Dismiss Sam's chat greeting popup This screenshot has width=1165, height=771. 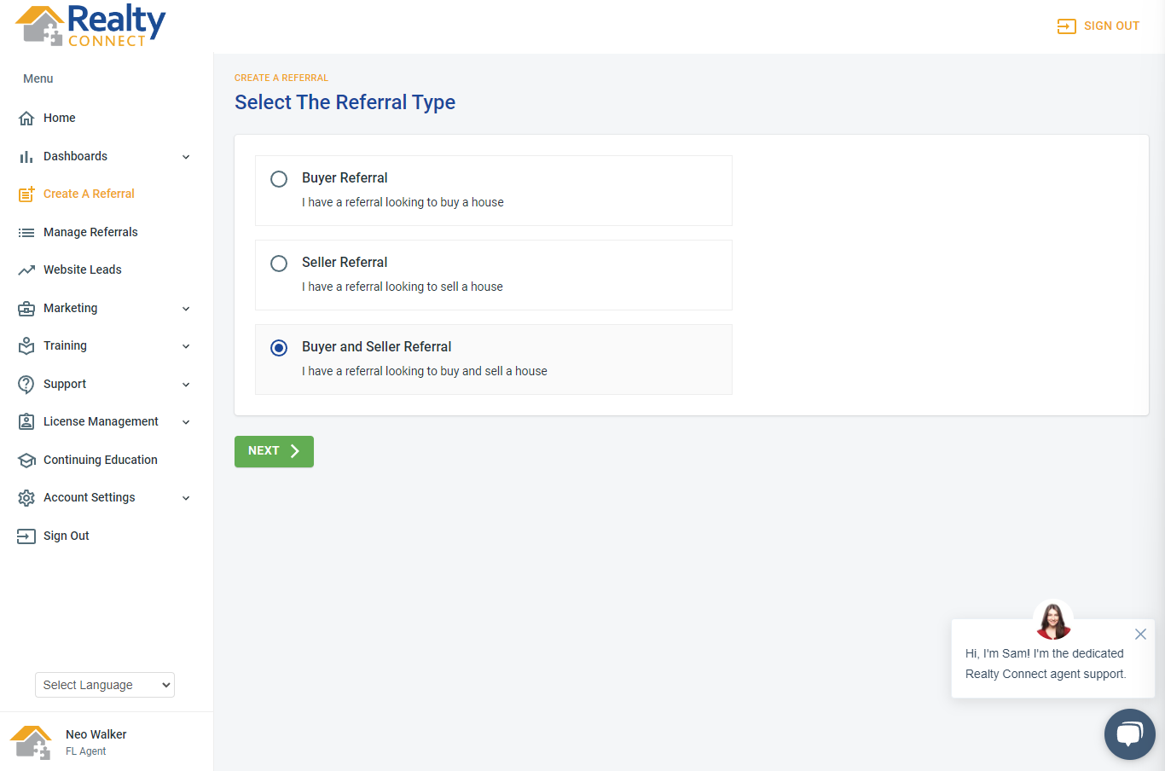[1140, 634]
